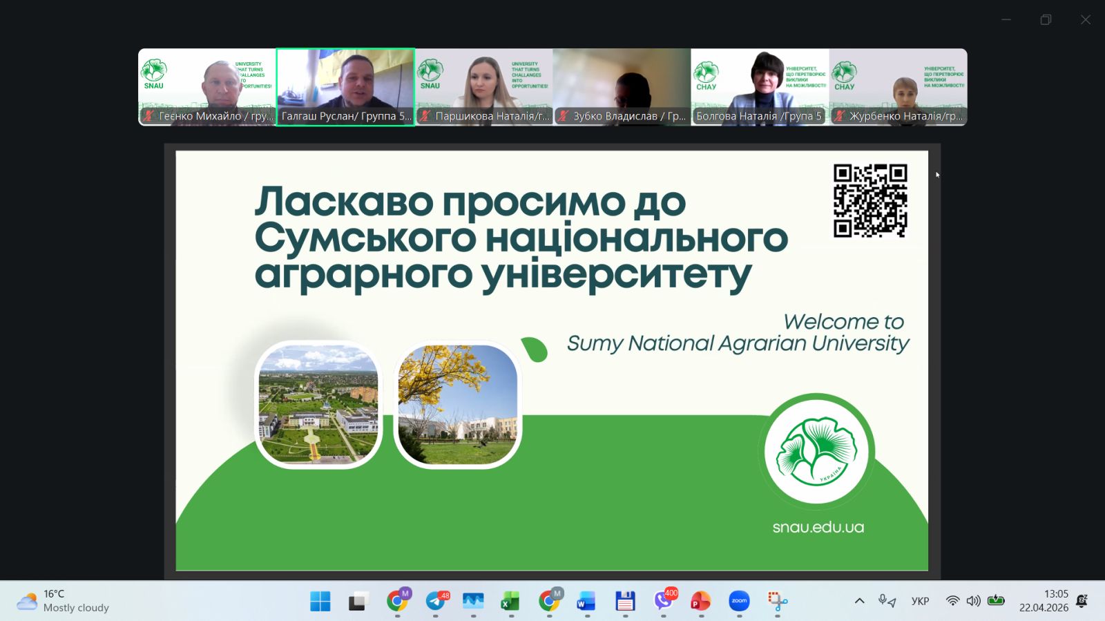Open the УКР input language switcher
Screen dimensions: 1105x621
click(920, 601)
